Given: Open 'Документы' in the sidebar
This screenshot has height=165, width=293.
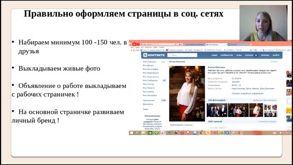Looking at the screenshot, I should pos(148,104).
